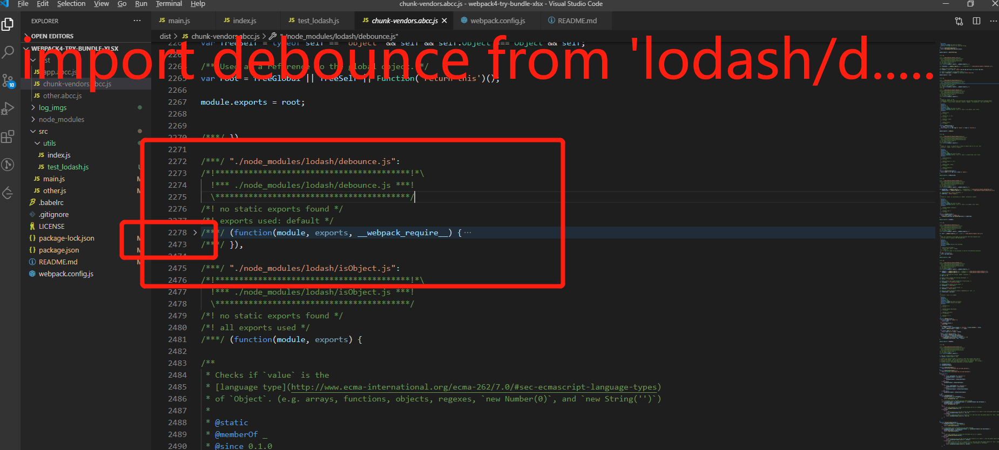Open package.json in explorer

(59, 250)
